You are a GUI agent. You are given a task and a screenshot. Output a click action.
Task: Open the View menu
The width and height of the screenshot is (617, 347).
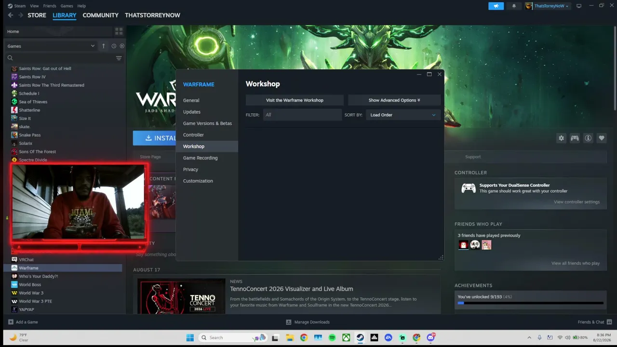pos(34,6)
